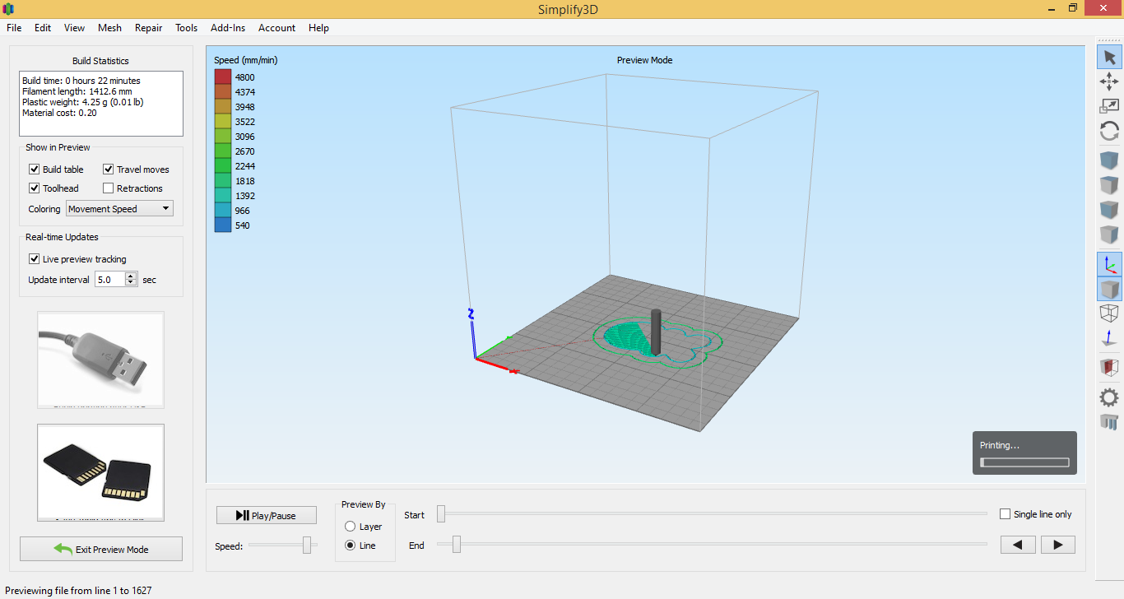Click the playback Speed slider handle
Screen dimensions: 1124x599
(307, 545)
